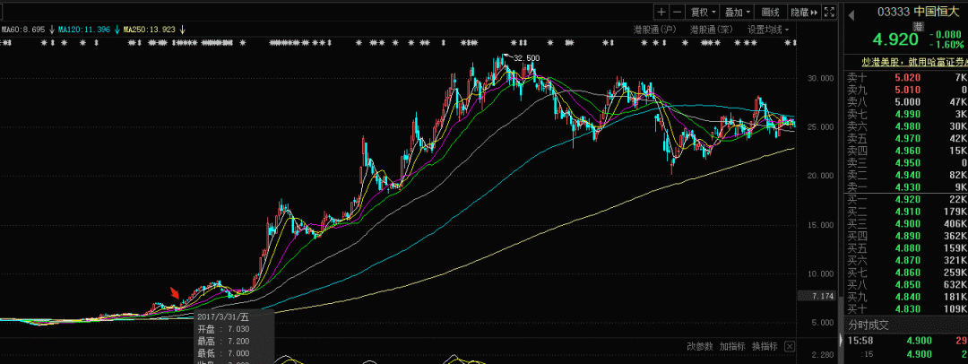
Task: Select the 买二 4.910 order row
Action: point(906,212)
